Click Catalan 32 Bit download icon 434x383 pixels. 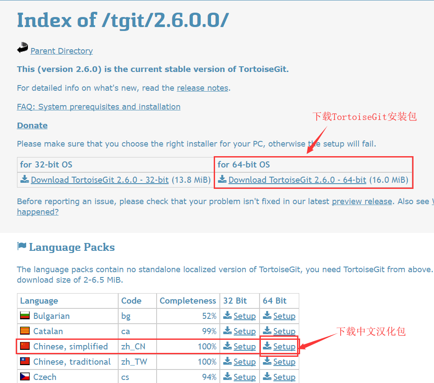pyautogui.click(x=228, y=330)
